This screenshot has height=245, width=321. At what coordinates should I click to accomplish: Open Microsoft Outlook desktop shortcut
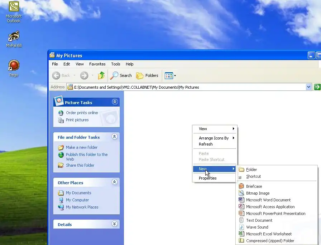tap(14, 12)
